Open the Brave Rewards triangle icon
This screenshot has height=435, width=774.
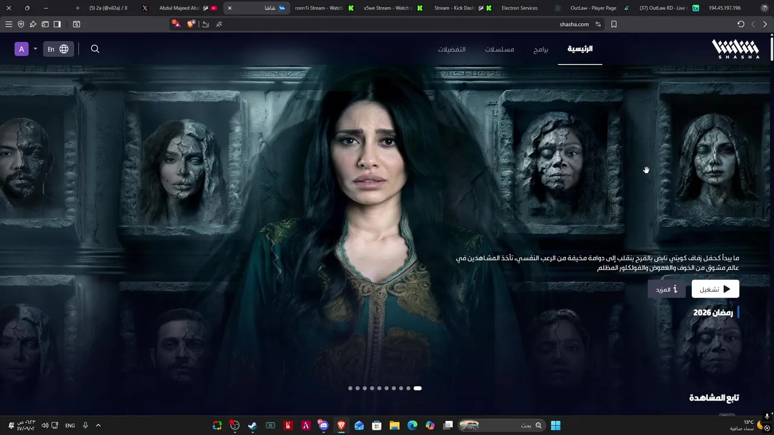click(176, 24)
